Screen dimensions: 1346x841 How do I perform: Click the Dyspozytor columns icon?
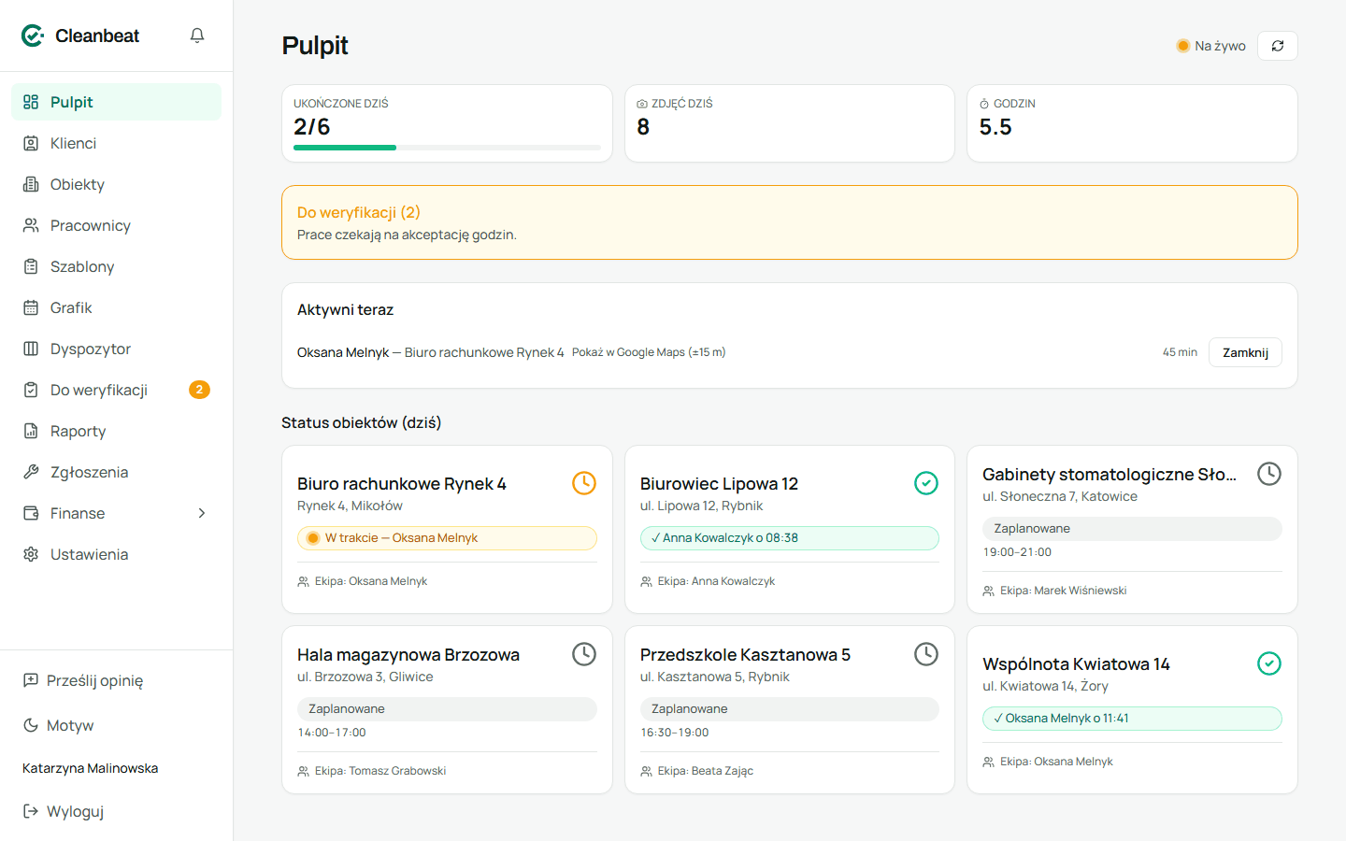pyautogui.click(x=31, y=349)
